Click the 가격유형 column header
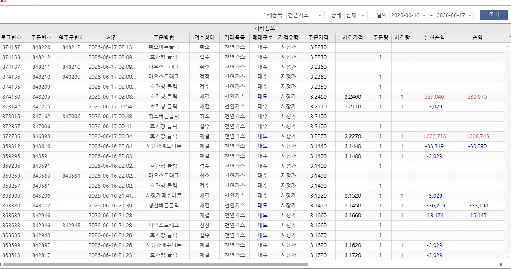This screenshot has height=269, width=511. click(288, 37)
